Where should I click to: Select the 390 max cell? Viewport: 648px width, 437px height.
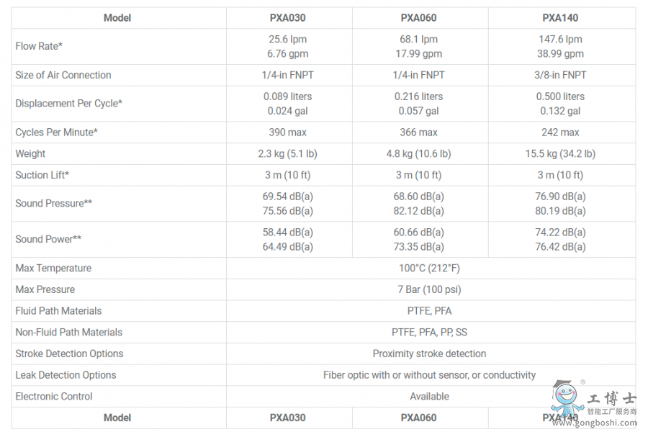[287, 132]
